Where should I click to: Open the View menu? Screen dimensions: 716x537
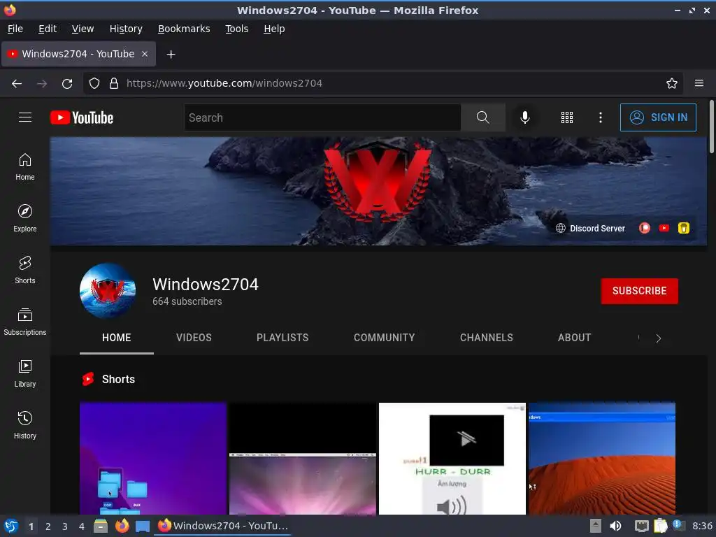83,29
